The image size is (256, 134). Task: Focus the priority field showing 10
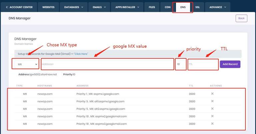(181, 64)
